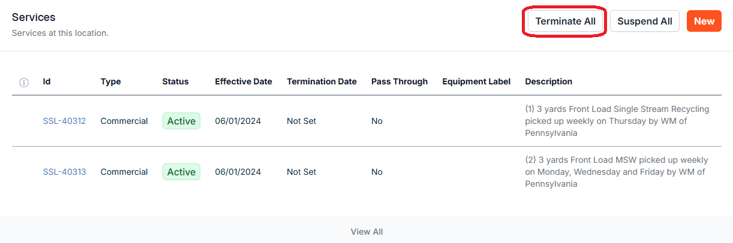Create a new service with New button
Screen dimensions: 733x243
click(704, 22)
